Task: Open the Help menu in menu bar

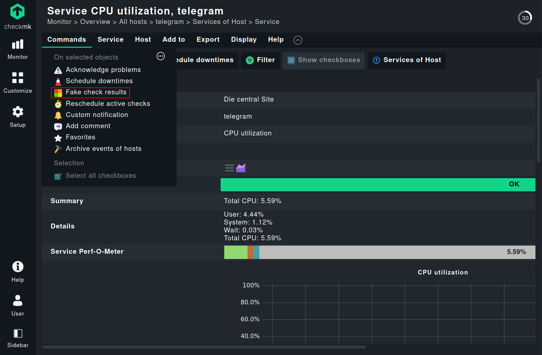Action: tap(276, 39)
